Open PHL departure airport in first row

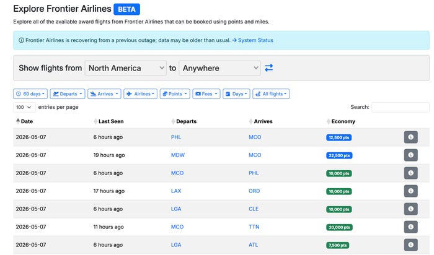click(x=176, y=137)
